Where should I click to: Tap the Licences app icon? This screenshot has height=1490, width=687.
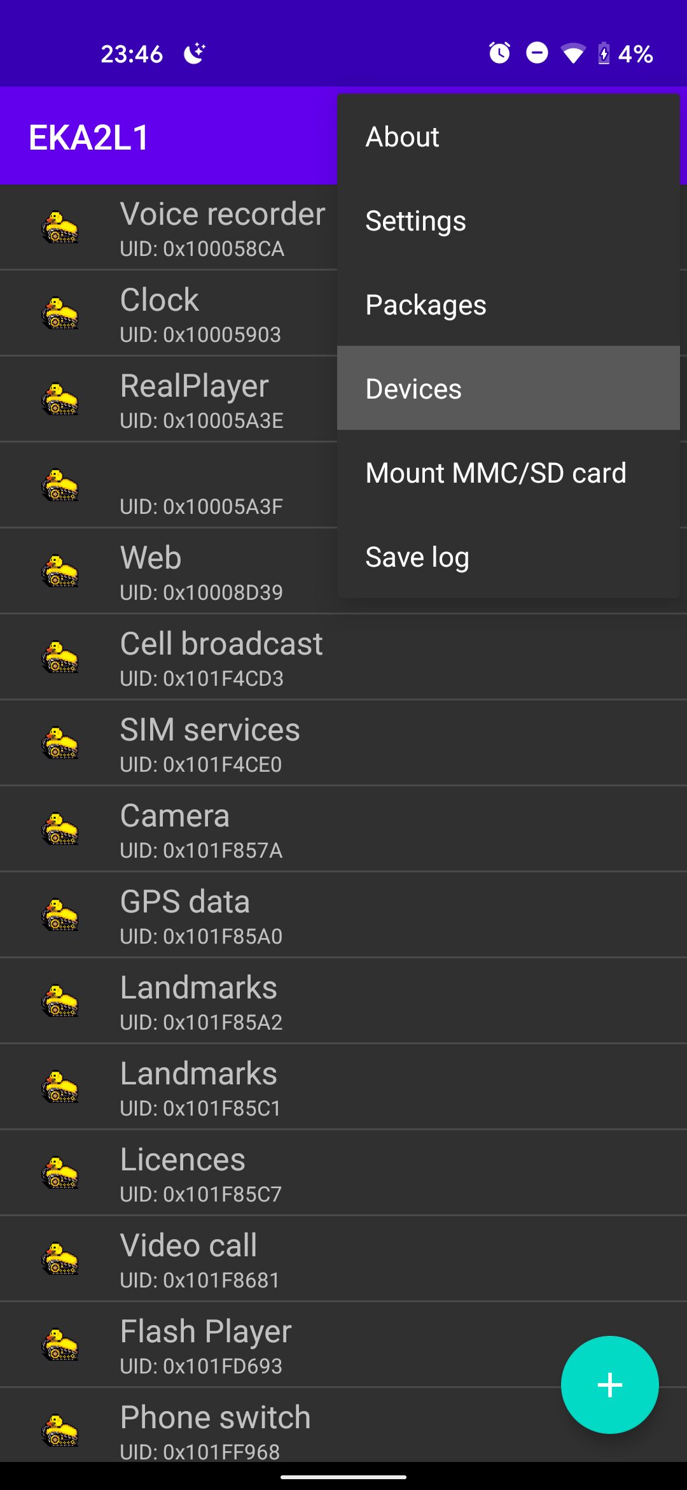(x=60, y=1173)
